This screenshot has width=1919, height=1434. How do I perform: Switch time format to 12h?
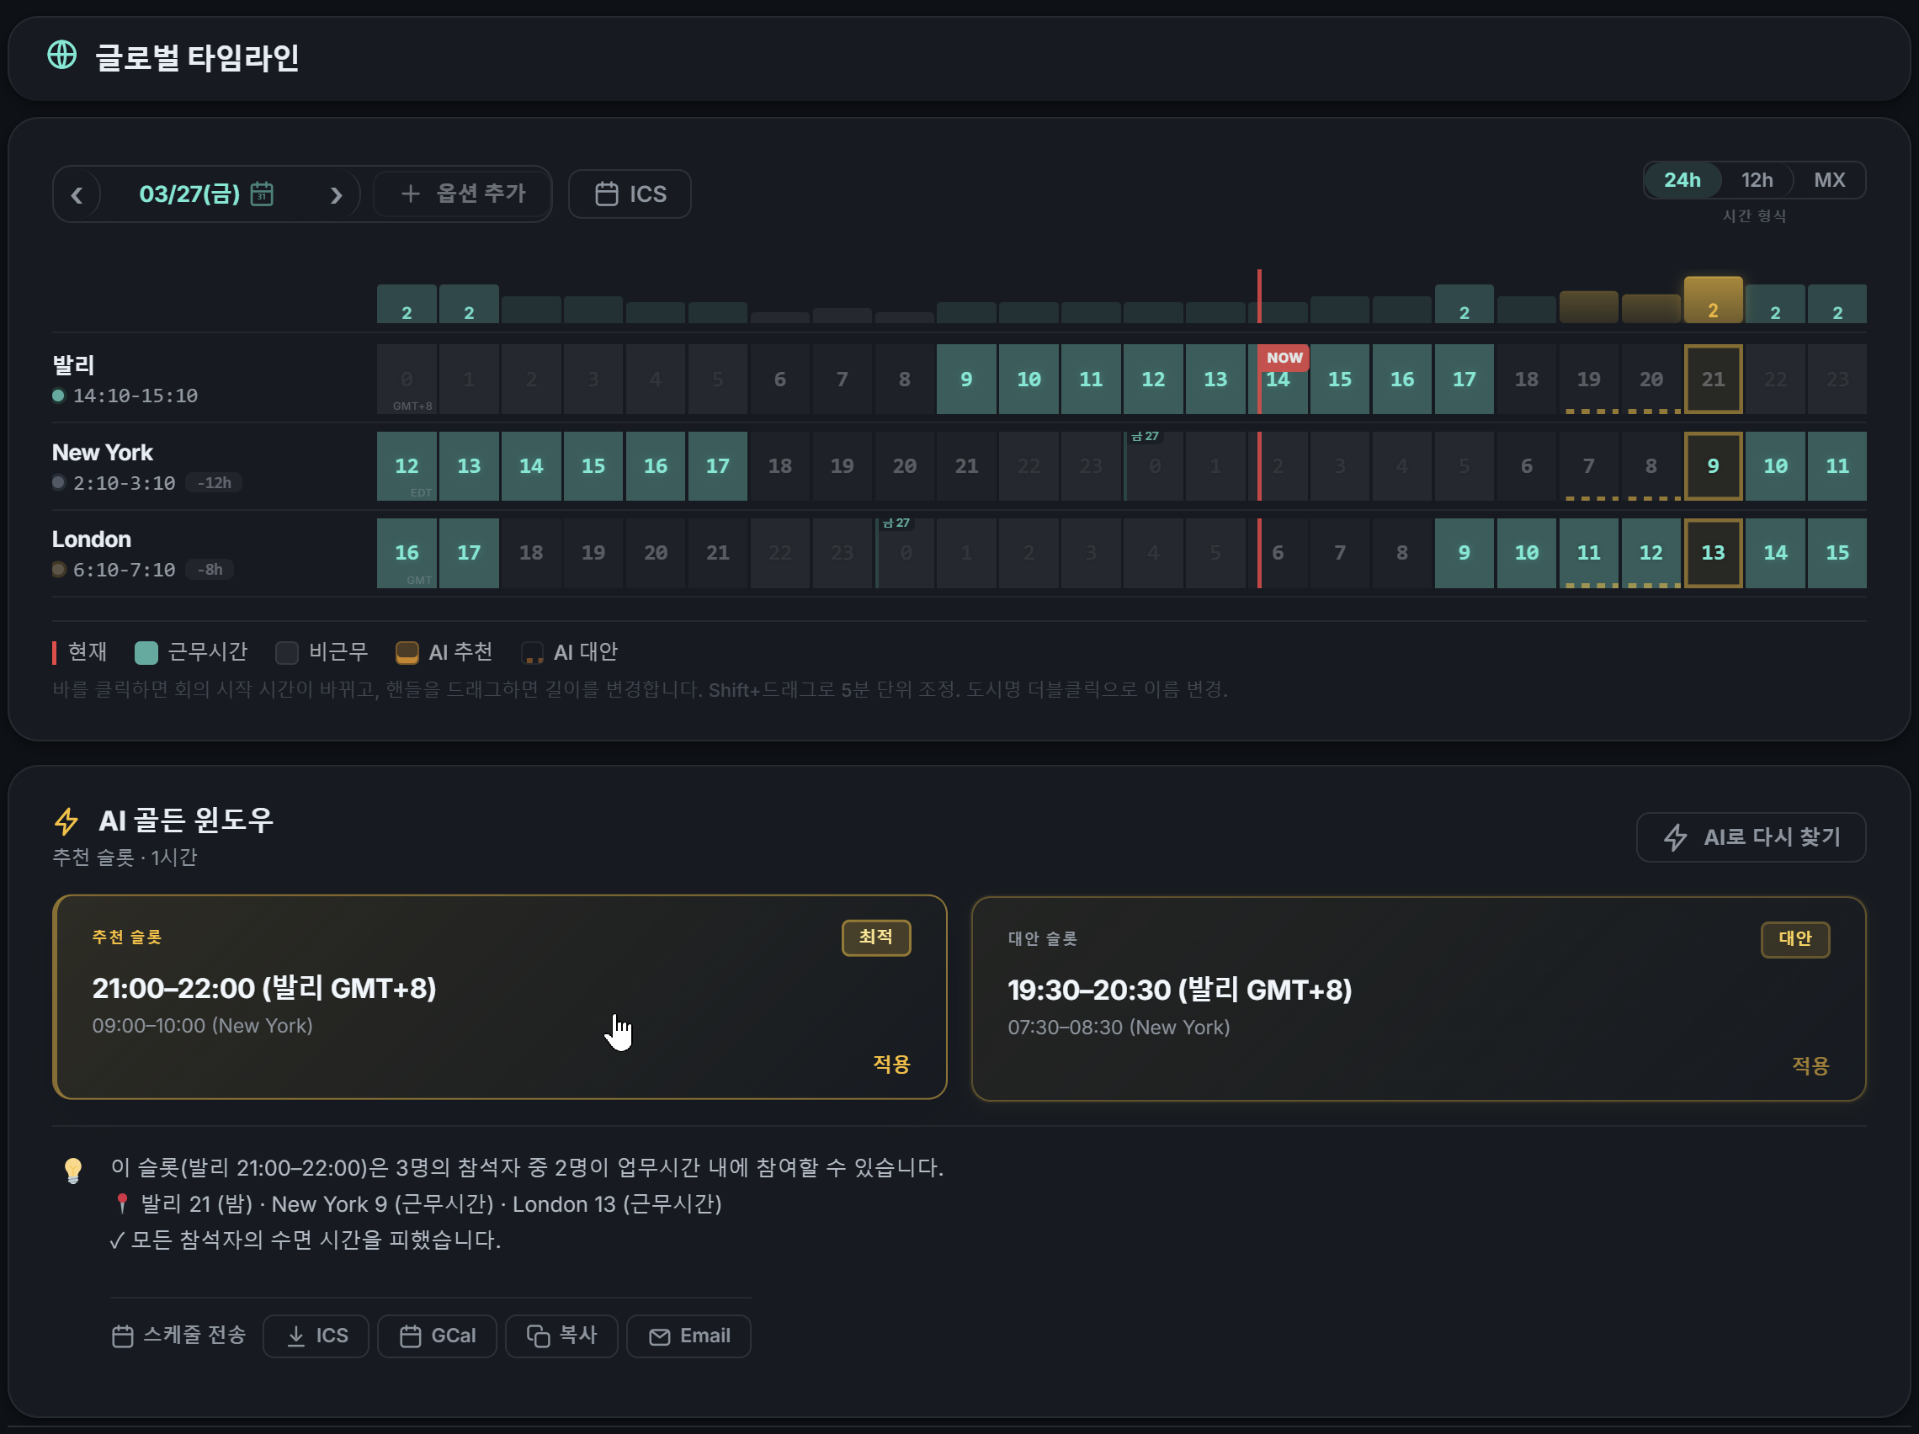pos(1757,179)
